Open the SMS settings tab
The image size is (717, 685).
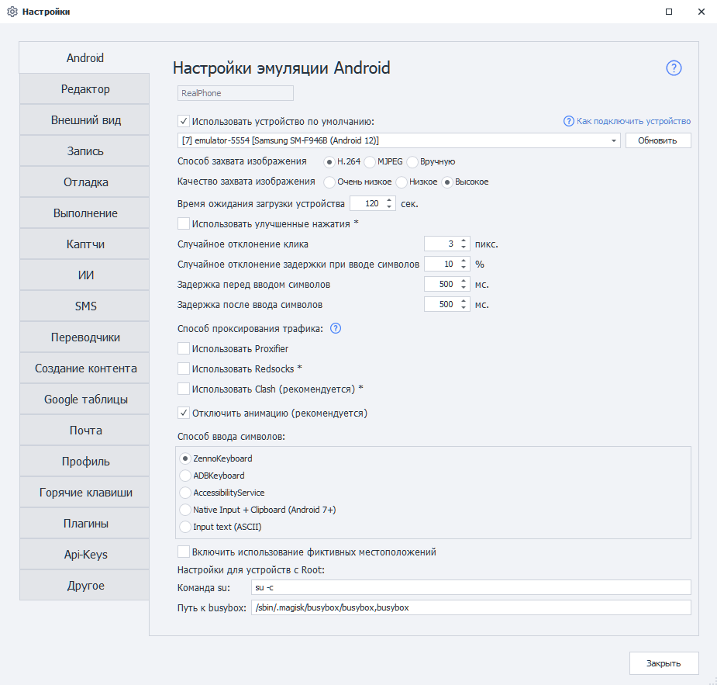pos(84,306)
